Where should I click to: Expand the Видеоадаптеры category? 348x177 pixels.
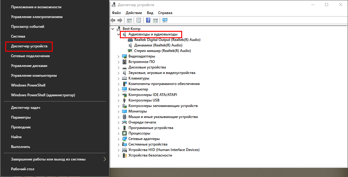[119, 56]
